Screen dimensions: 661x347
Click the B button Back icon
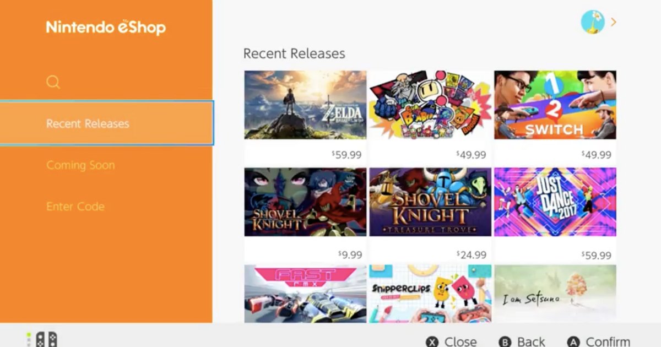pos(505,342)
